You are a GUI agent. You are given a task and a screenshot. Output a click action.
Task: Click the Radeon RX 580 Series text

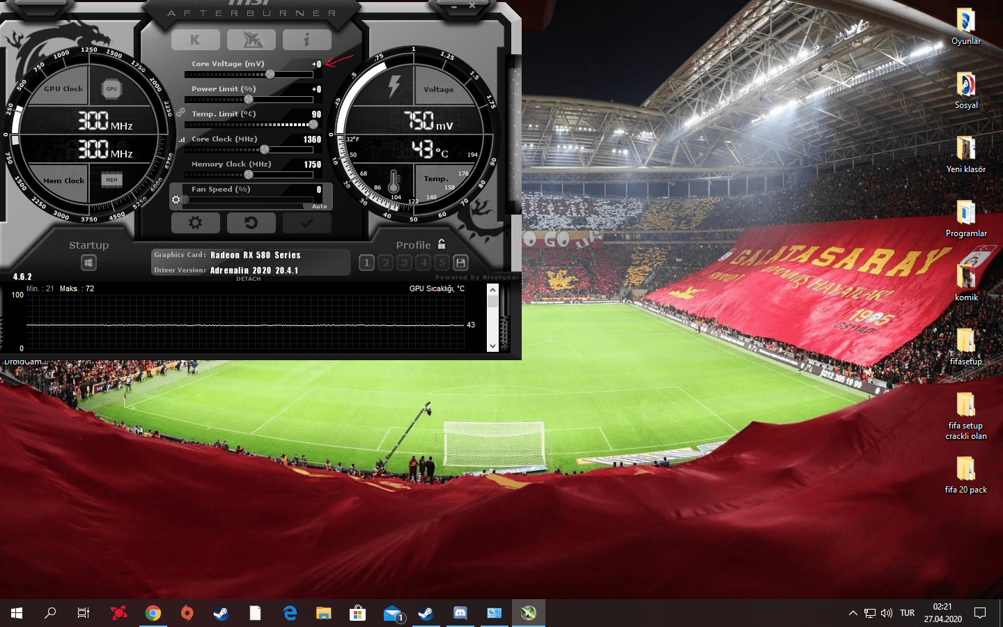point(256,255)
